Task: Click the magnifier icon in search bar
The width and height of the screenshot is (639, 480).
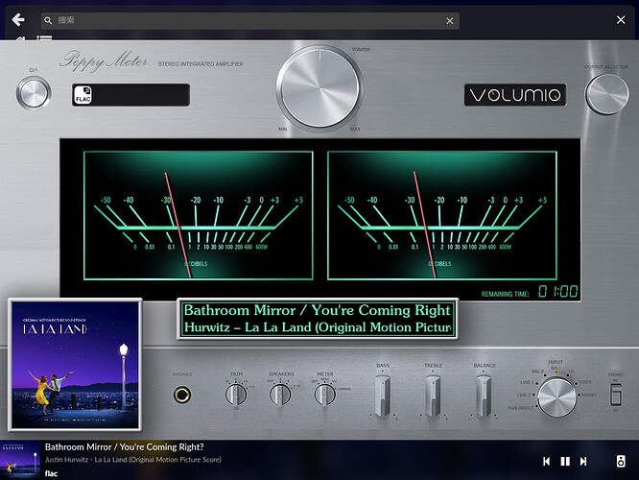Action: click(48, 20)
